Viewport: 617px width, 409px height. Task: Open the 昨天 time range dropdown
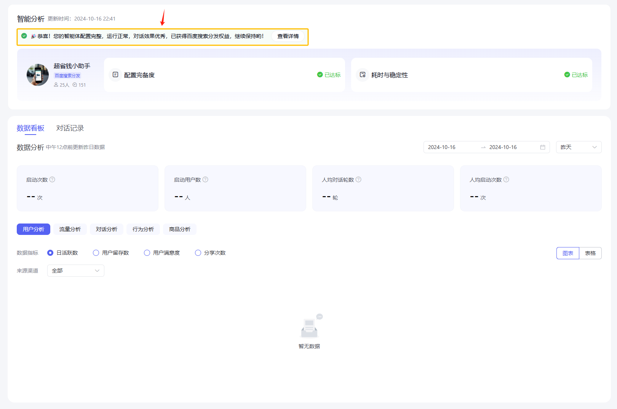point(579,147)
